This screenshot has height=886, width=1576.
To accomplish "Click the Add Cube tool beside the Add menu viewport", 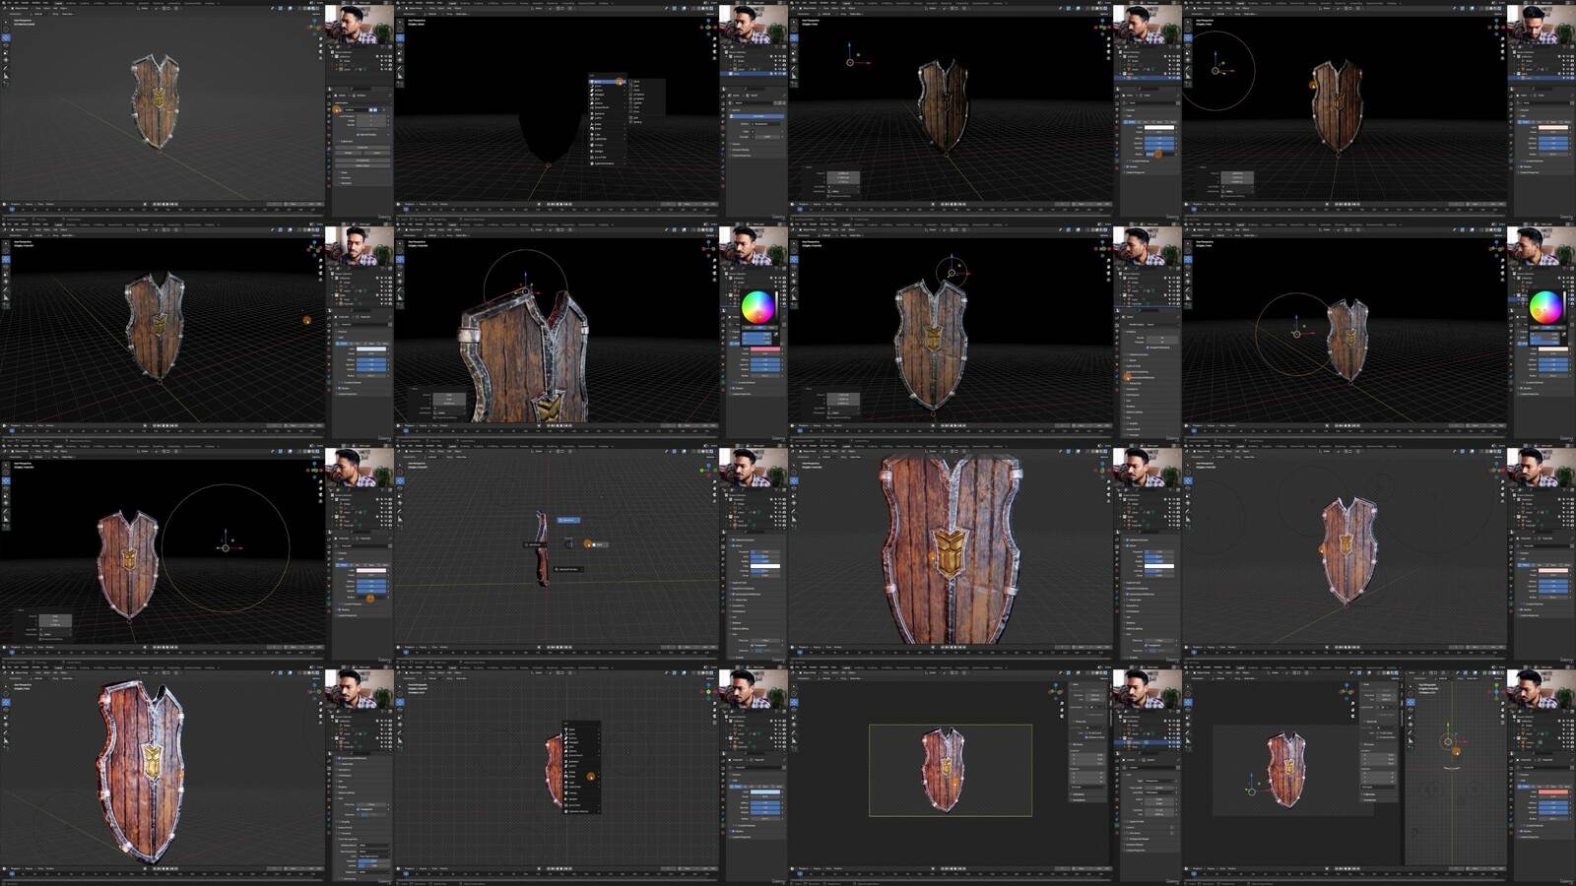I will [x=400, y=85].
